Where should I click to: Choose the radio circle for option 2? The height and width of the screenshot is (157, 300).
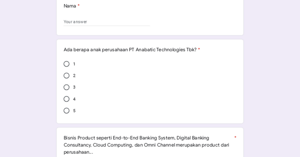66,76
